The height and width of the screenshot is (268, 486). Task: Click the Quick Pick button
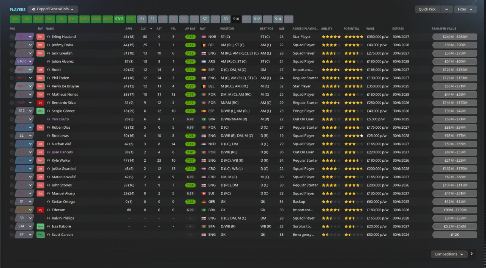click(x=427, y=9)
